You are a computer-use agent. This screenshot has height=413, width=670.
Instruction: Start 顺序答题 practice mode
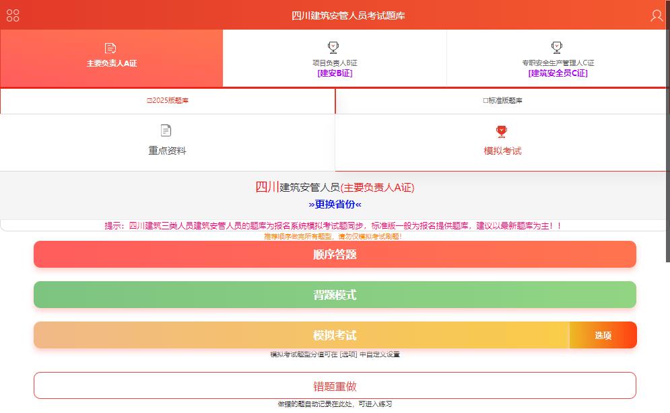335,254
